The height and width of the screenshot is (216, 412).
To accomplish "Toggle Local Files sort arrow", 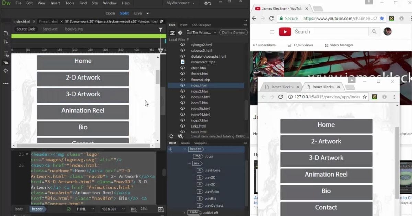I will coord(188,40).
